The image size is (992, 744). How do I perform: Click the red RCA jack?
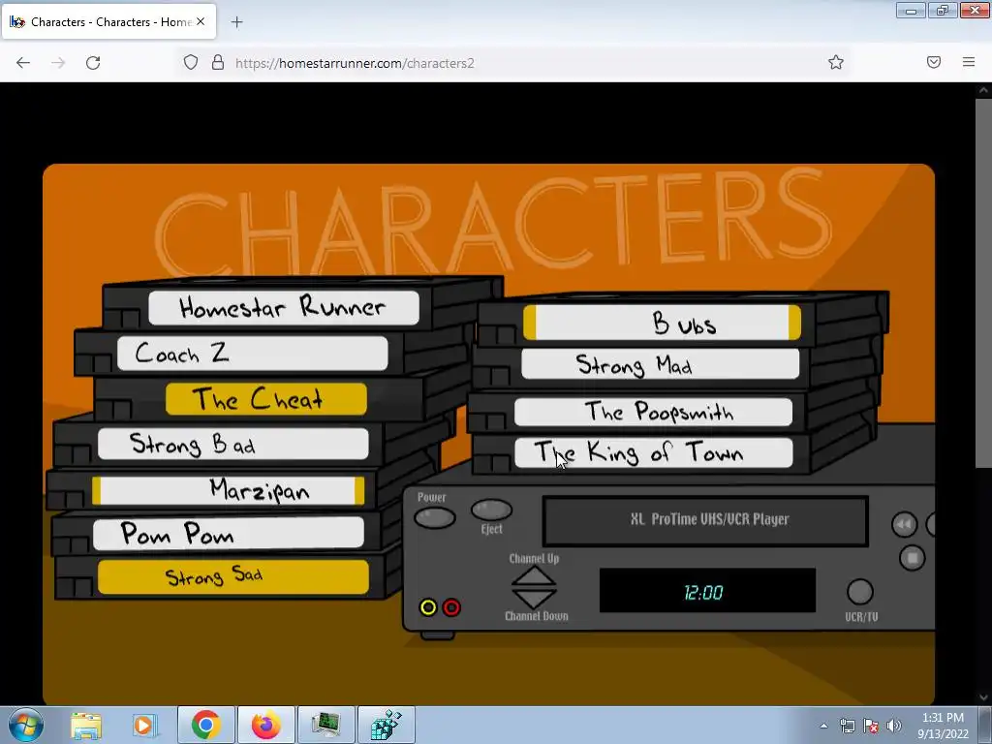[451, 607]
